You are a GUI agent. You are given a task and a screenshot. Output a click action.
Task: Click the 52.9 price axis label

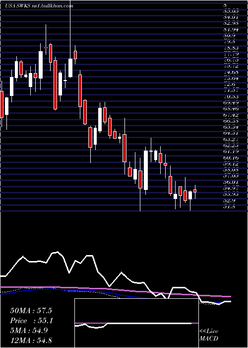(229, 200)
